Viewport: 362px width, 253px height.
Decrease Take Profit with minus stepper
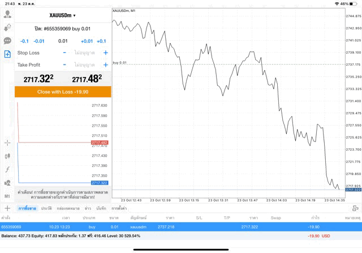(64, 65)
